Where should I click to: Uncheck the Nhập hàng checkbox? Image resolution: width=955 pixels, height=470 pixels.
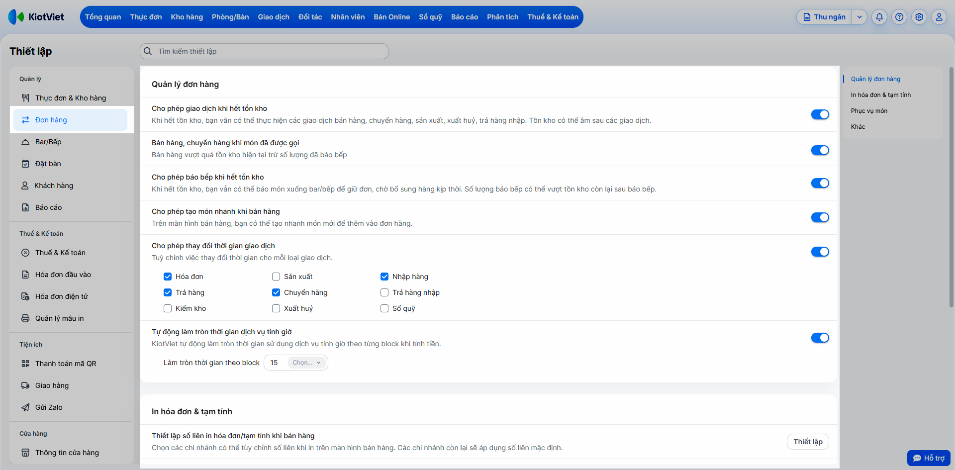click(x=384, y=277)
